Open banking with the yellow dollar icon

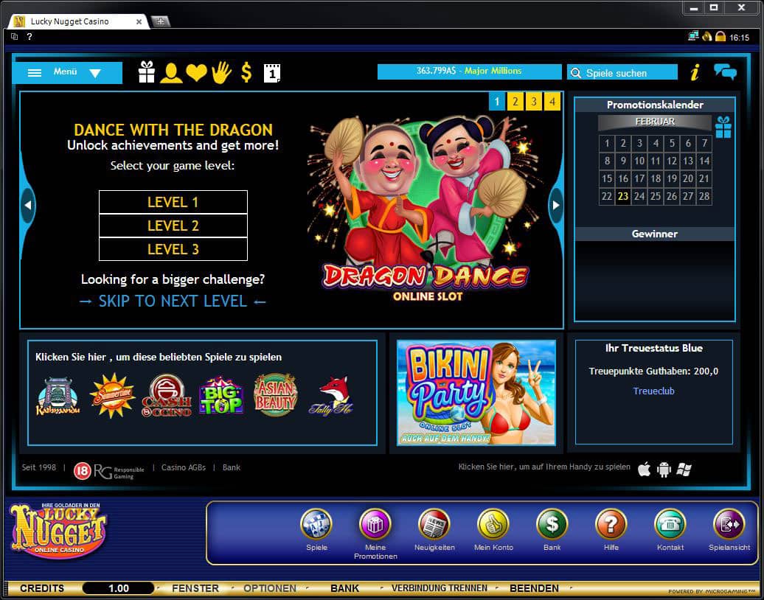(246, 72)
